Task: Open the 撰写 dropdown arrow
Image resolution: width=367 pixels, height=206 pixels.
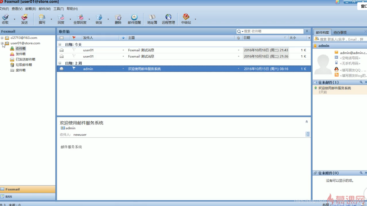Action: (51, 19)
